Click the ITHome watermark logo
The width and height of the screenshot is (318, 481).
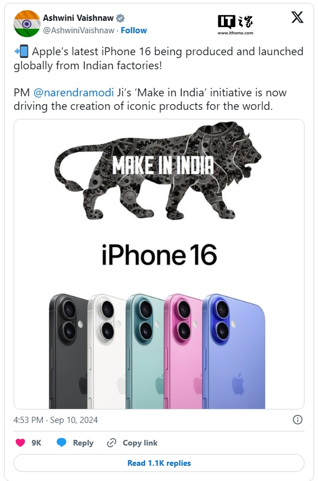point(236,25)
